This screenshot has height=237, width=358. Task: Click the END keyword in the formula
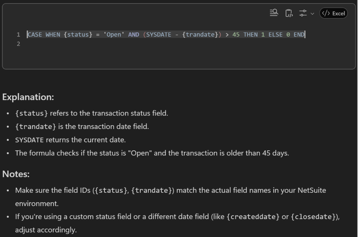(299, 35)
